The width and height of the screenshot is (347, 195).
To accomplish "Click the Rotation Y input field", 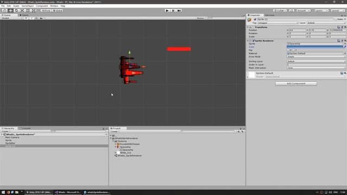I will pyautogui.click(x=317, y=34).
